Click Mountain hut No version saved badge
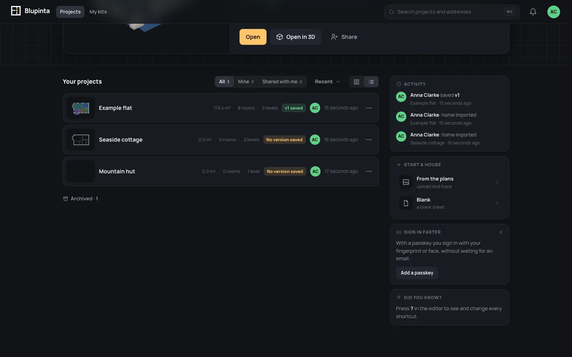 pos(285,171)
